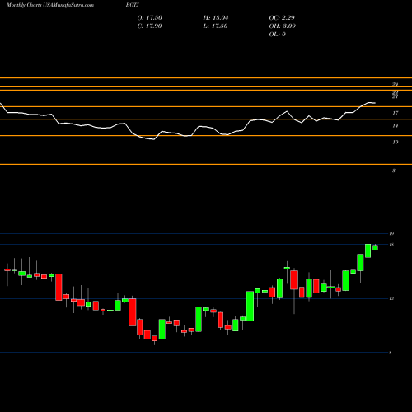Click the 'OL: 0' value
412x412 pixels.
pos(278,35)
